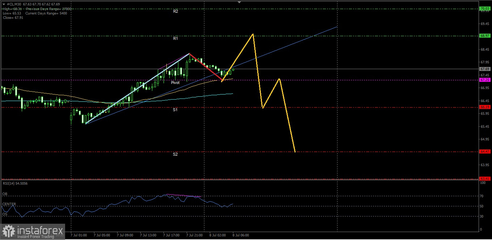Click the #CL,M30 symbol title
This screenshot has height=240, width=492.
coord(14,4)
